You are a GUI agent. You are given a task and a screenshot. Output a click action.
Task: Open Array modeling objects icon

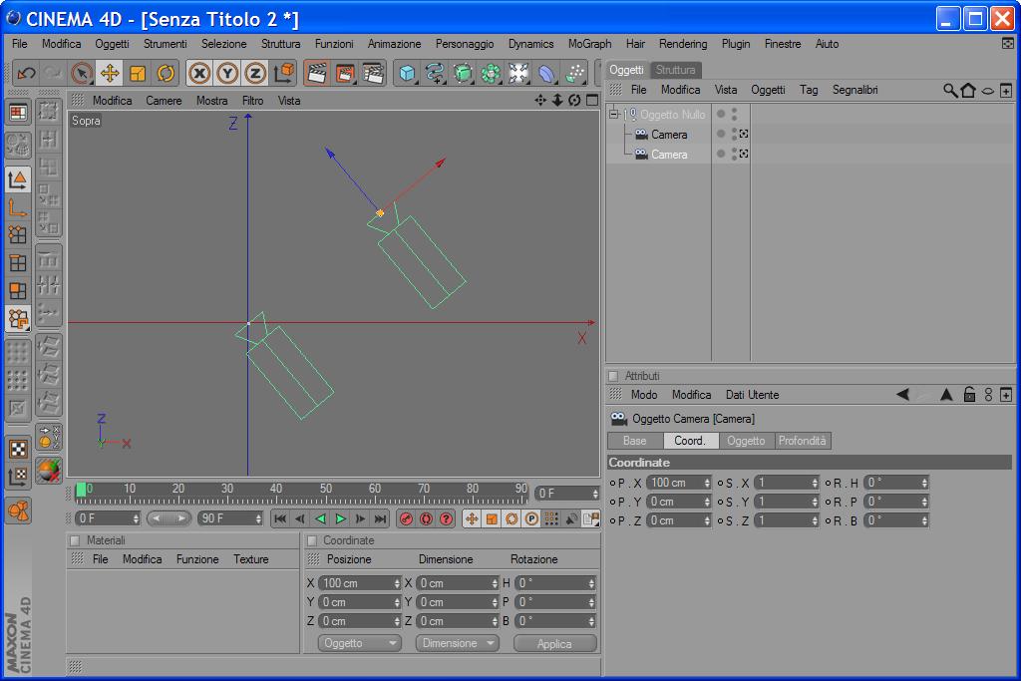coord(491,73)
